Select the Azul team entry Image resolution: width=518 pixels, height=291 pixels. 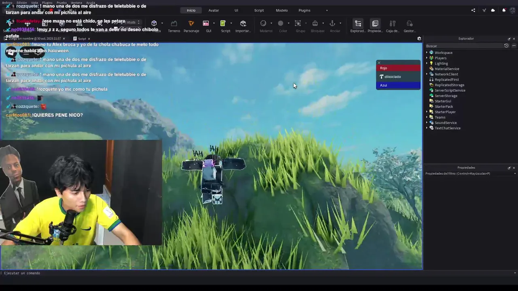click(398, 85)
